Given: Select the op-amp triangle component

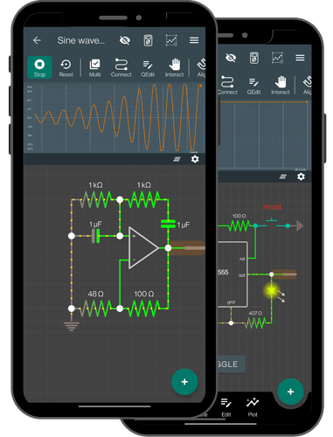Looking at the screenshot, I should (142, 247).
